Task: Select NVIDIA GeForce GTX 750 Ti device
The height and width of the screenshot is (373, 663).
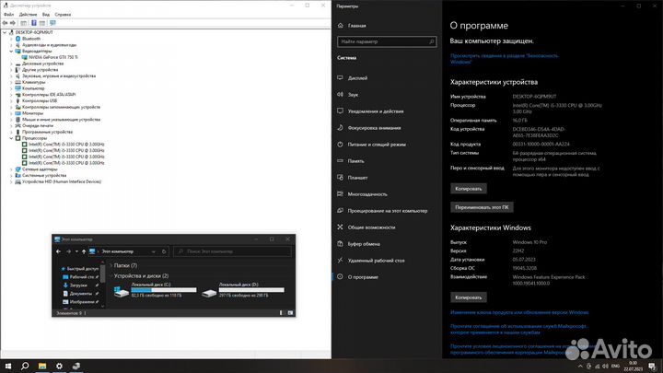Action: pyautogui.click(x=53, y=57)
